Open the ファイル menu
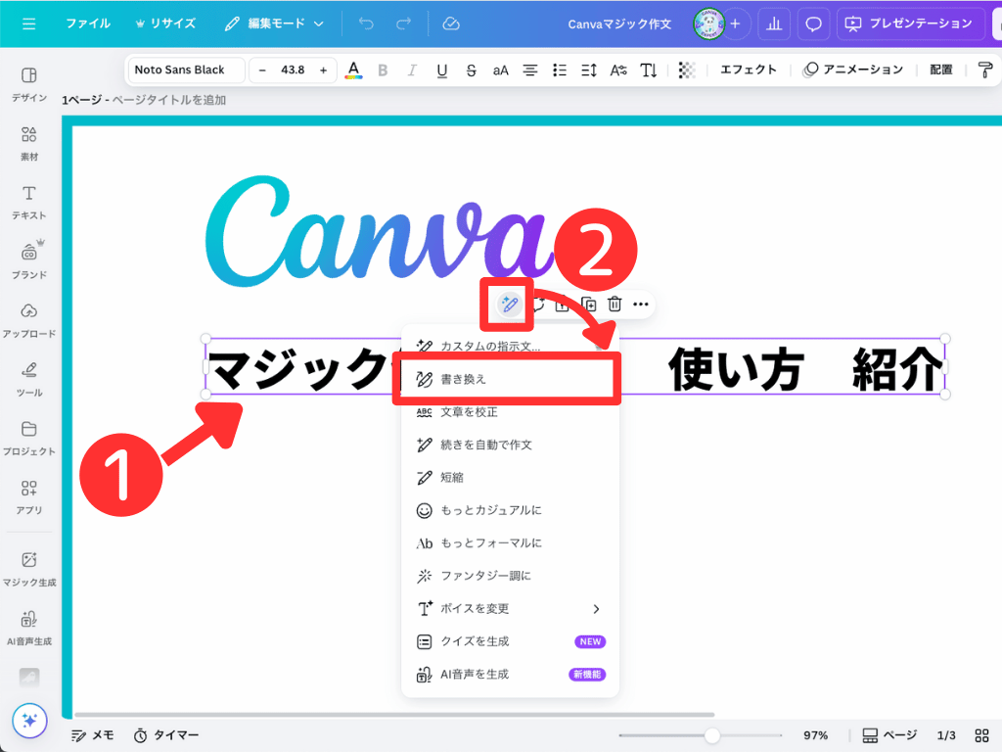Image resolution: width=1002 pixels, height=752 pixels. [87, 23]
